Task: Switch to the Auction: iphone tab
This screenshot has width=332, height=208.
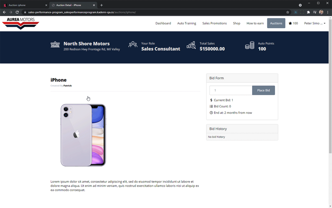Action: 25,5
